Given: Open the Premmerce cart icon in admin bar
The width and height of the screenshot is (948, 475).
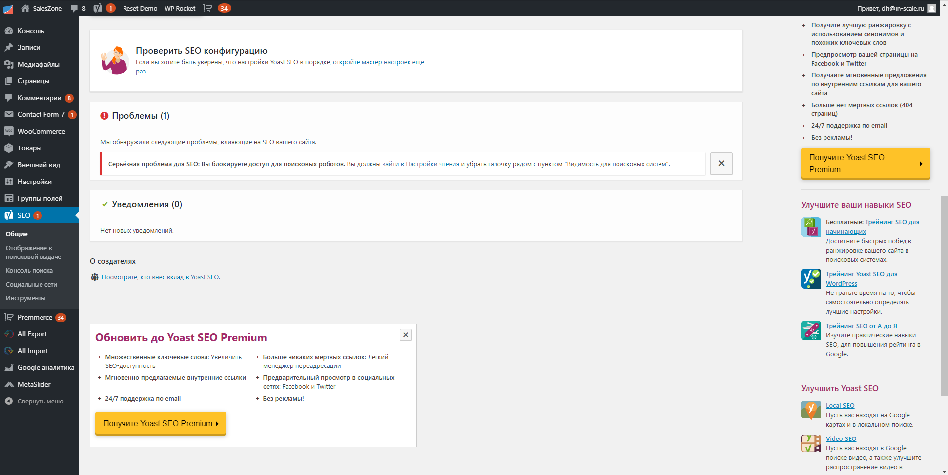Looking at the screenshot, I should (207, 8).
